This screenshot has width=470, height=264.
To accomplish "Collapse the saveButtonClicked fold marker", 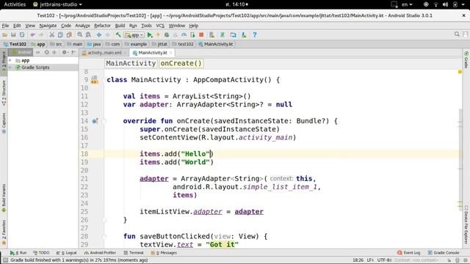I will [104, 236].
